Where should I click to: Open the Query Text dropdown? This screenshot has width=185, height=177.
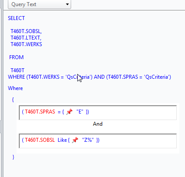(x=39, y=4)
